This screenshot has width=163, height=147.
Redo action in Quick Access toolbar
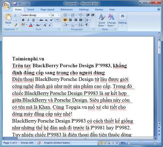[x=27, y=4]
